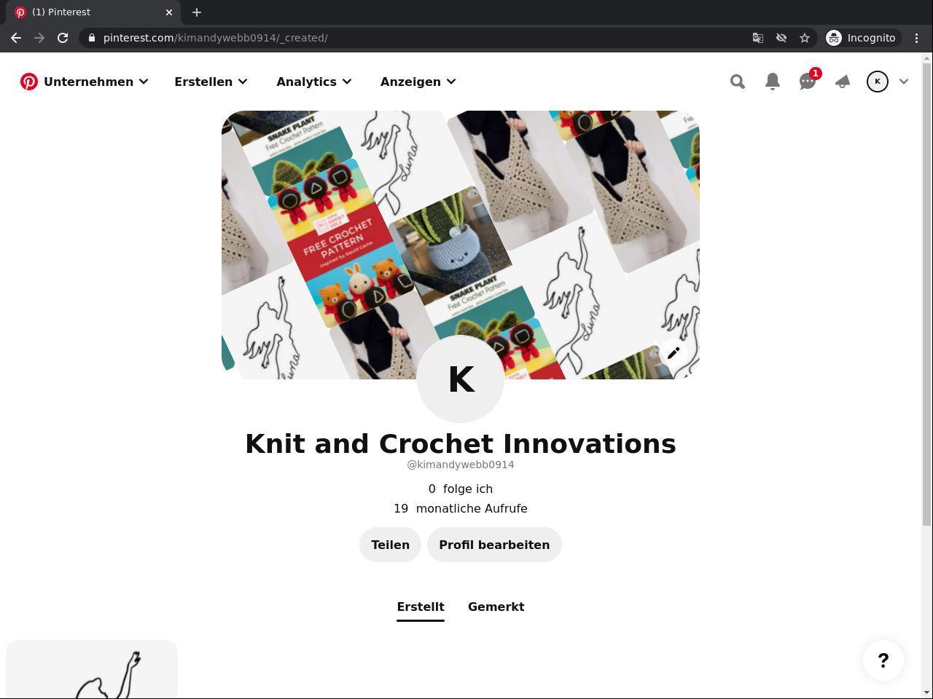Expand the Unternehmen dropdown
Screen dimensions: 933x699
(x=96, y=82)
